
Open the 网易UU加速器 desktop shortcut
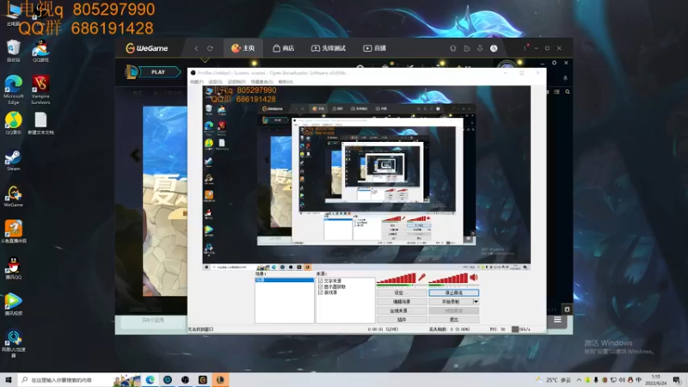pyautogui.click(x=13, y=343)
